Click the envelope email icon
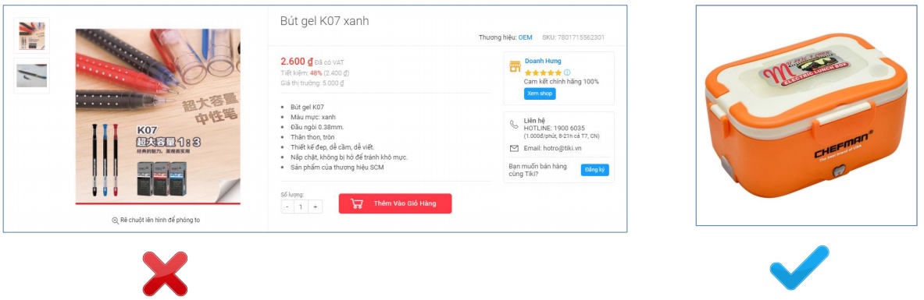924x300 pixels. coord(515,148)
